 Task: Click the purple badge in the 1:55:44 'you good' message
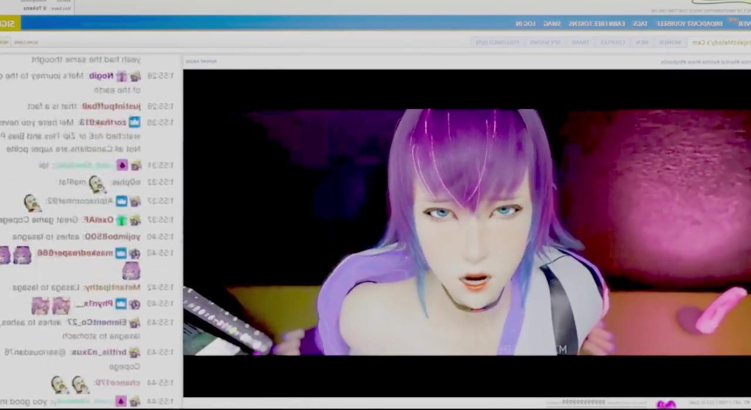point(121,401)
